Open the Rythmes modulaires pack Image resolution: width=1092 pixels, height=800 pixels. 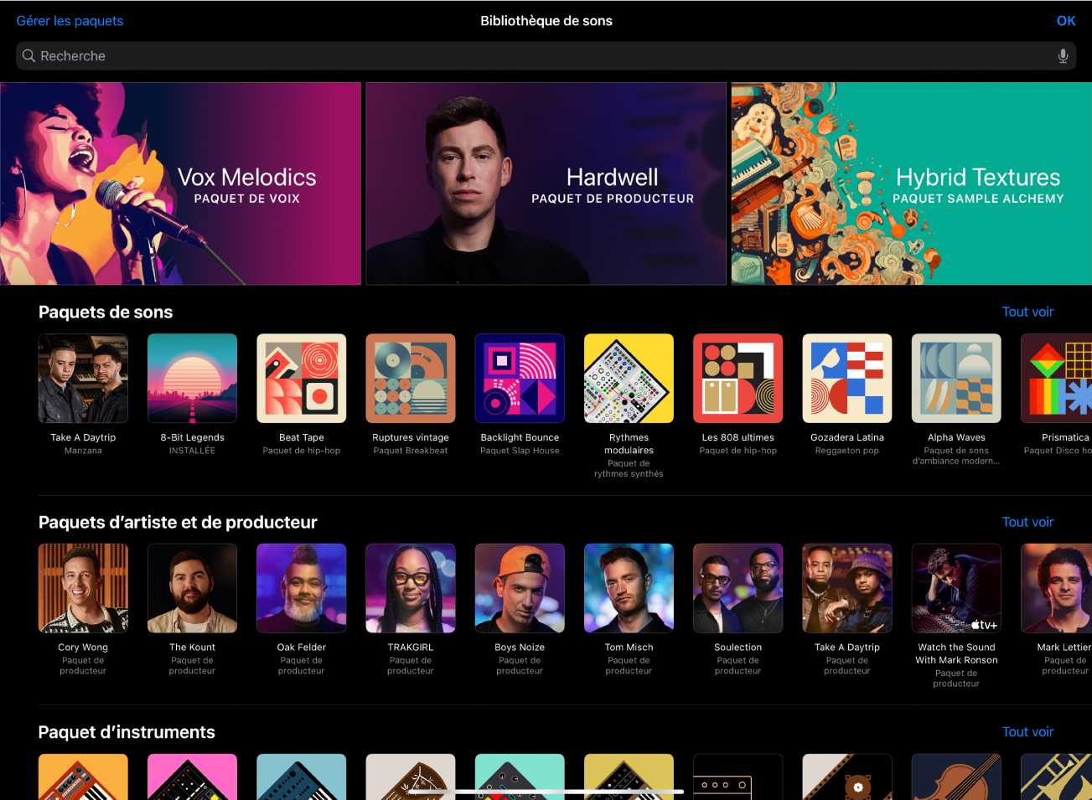pos(629,378)
